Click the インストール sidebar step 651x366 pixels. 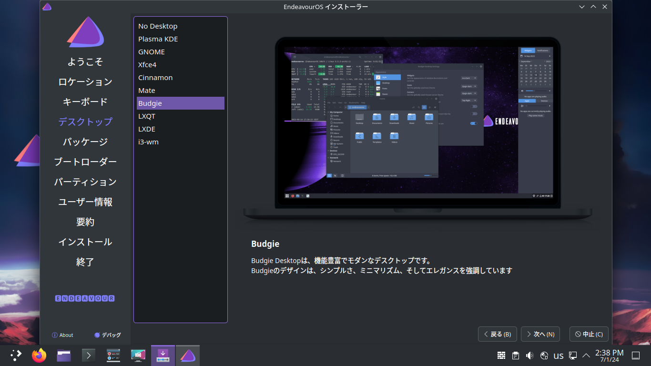[x=85, y=242]
